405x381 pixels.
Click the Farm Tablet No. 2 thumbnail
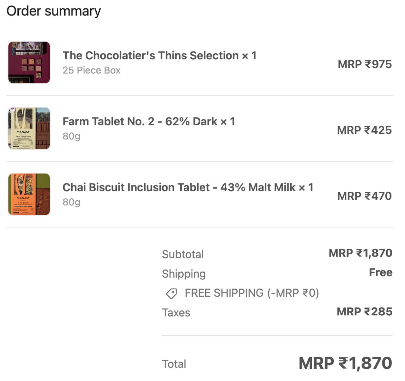[x=29, y=128]
